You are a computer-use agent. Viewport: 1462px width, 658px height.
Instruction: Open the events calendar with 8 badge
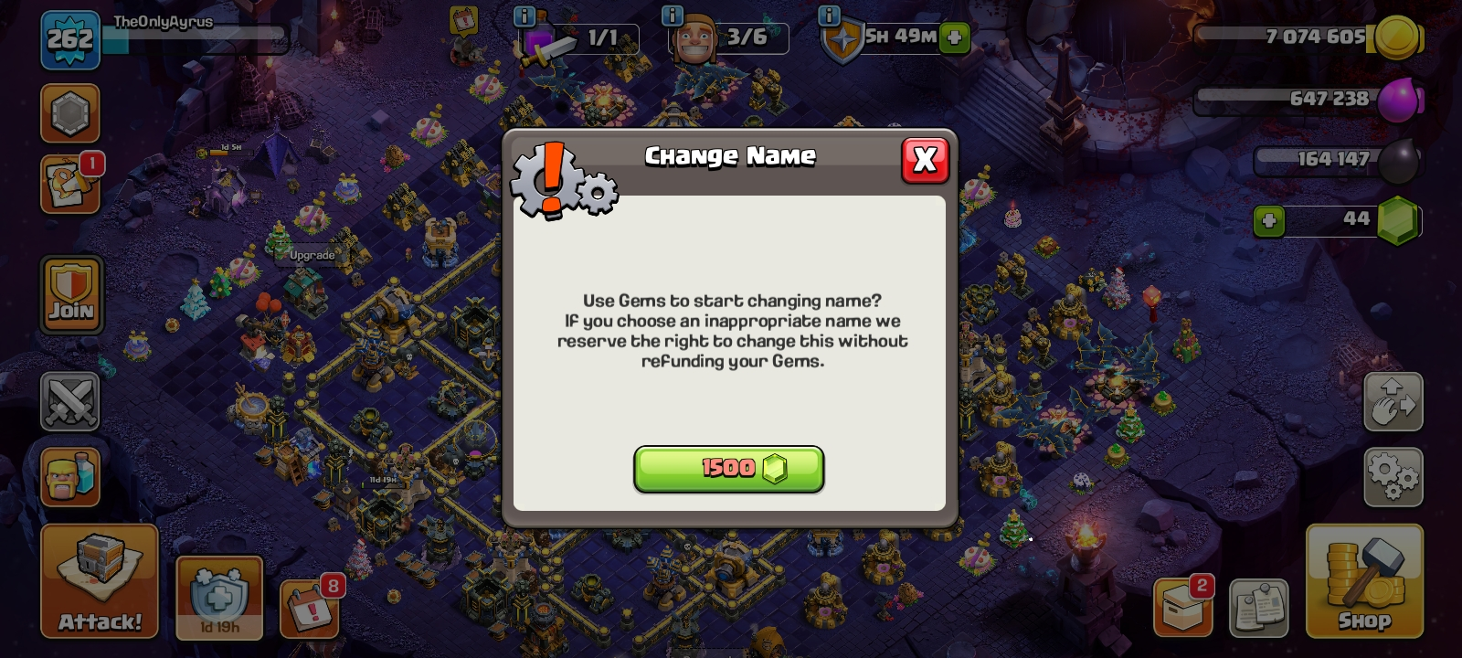(x=311, y=608)
